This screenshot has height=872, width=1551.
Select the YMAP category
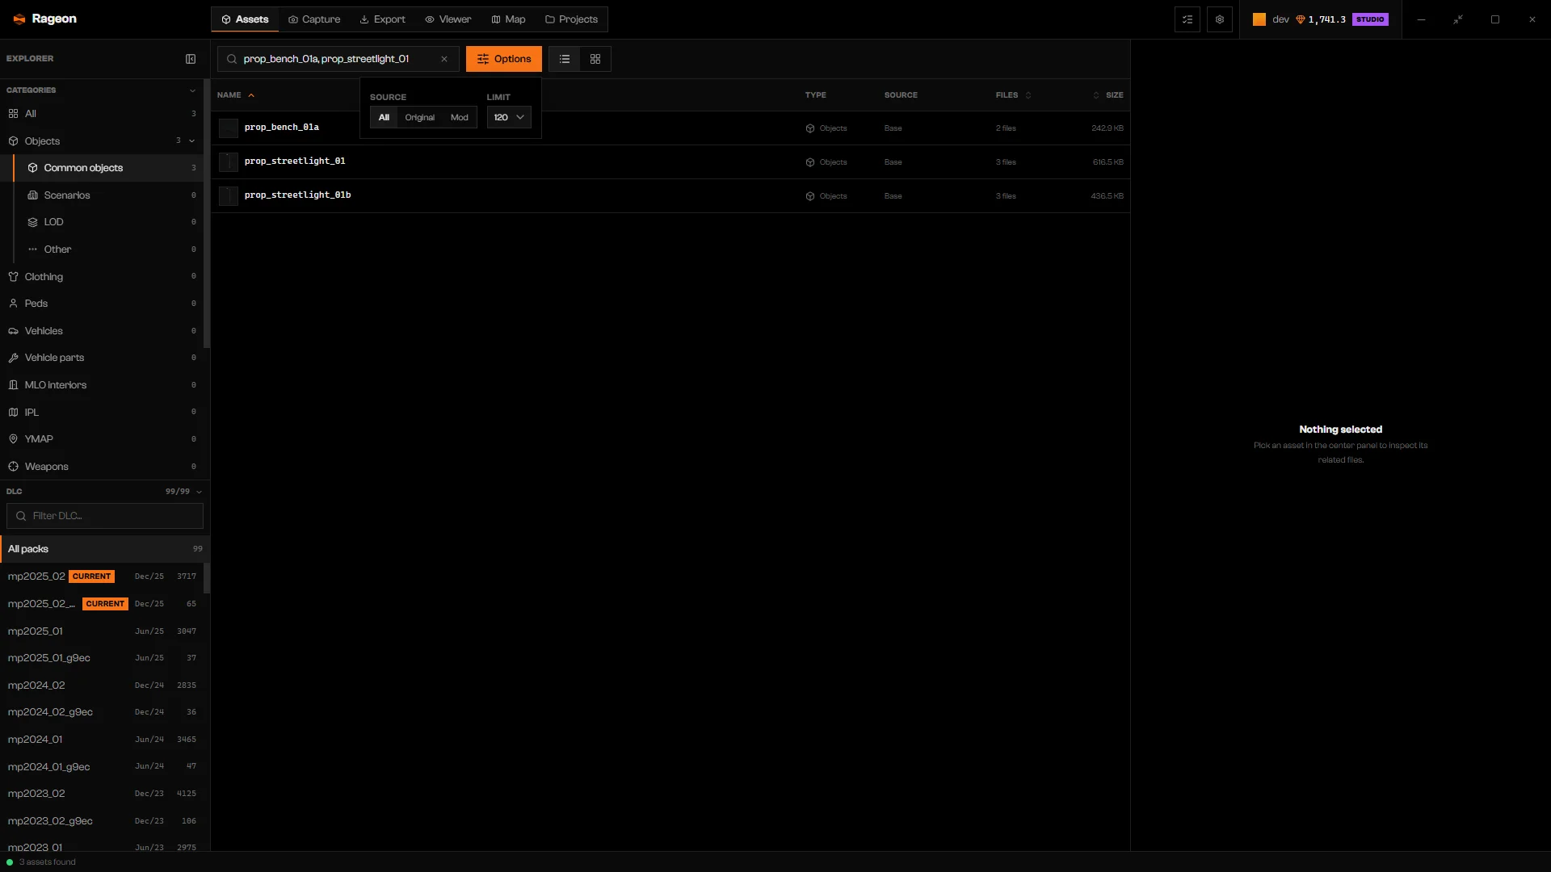[x=102, y=439]
